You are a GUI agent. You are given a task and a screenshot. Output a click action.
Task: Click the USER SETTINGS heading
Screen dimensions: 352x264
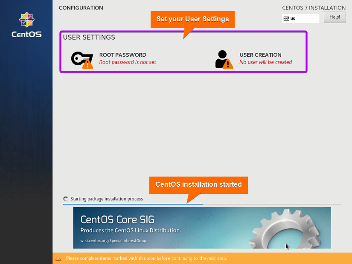(x=89, y=37)
